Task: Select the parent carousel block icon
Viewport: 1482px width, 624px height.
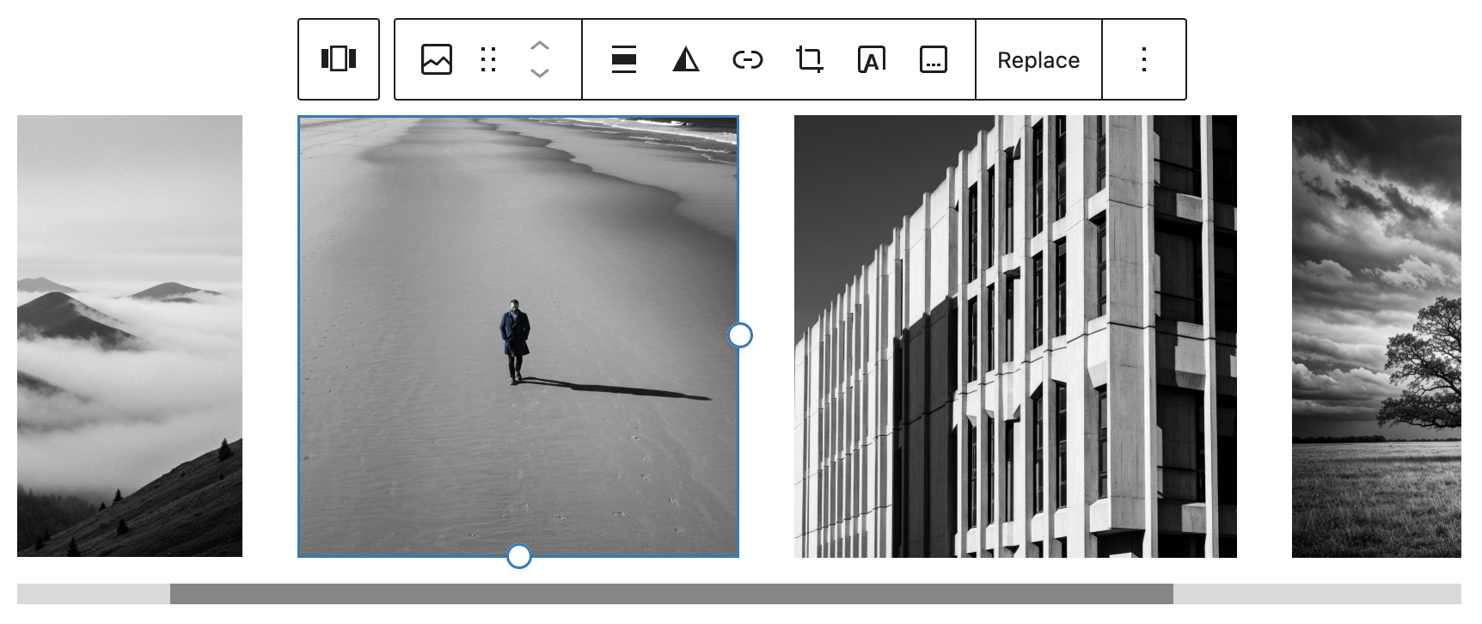Action: point(339,59)
